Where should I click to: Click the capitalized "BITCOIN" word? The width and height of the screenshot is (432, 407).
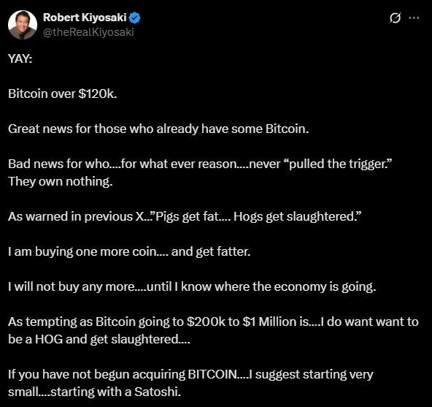[212, 374]
